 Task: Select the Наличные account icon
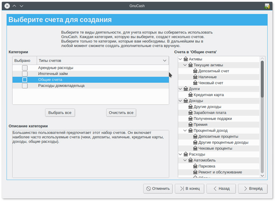[x=195, y=77]
